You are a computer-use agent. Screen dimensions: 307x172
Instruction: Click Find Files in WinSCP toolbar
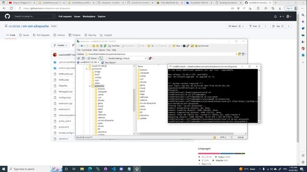click(x=114, y=46)
